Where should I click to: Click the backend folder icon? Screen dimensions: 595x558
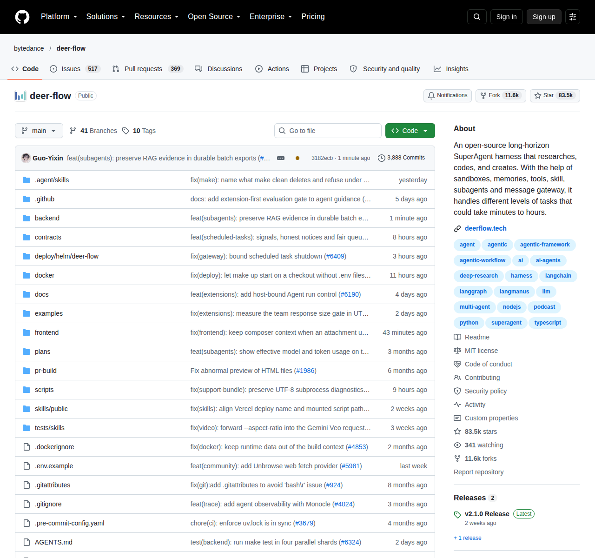(26, 218)
